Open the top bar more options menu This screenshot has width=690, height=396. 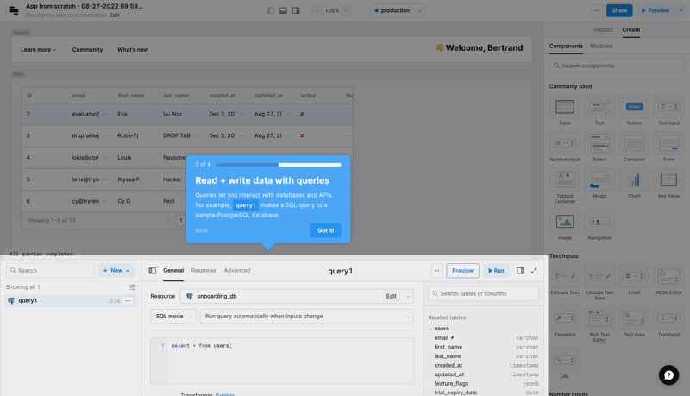[597, 10]
